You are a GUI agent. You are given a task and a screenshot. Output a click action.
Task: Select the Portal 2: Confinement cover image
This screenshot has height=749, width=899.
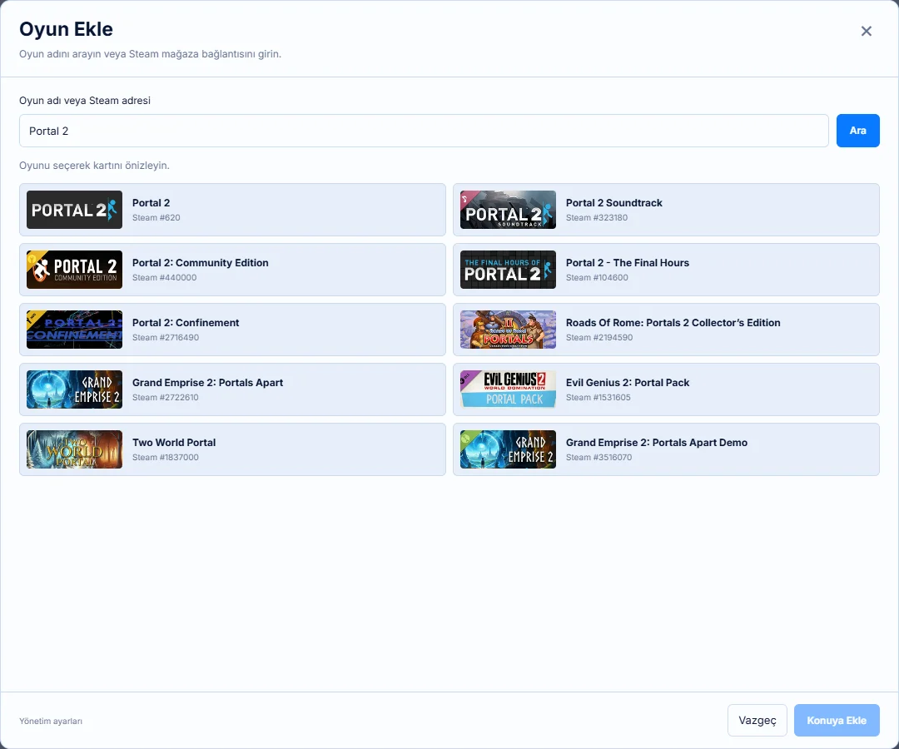pyautogui.click(x=75, y=330)
